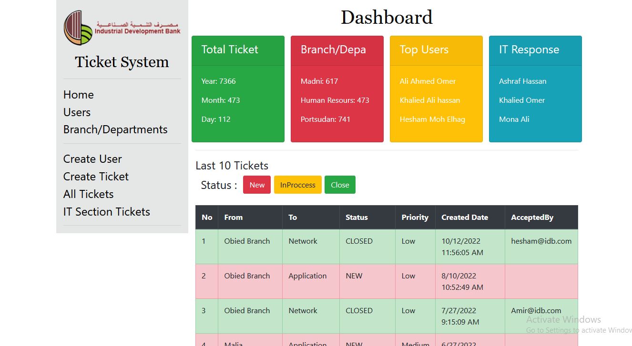Filter tickets by Close status

click(x=340, y=185)
